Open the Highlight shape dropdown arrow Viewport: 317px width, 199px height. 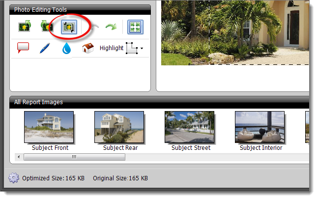pos(143,49)
